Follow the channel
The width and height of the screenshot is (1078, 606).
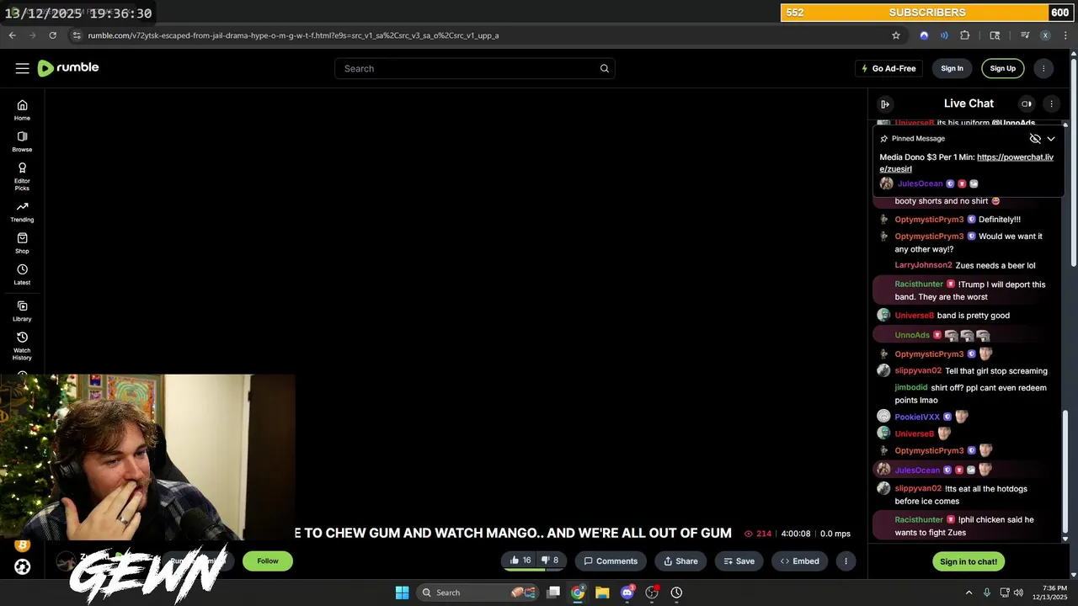click(x=268, y=561)
